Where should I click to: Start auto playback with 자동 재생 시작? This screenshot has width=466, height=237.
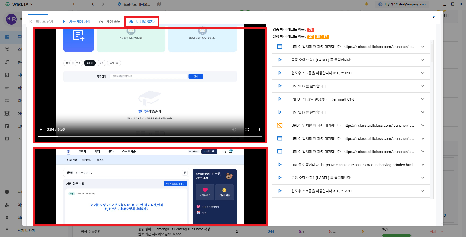click(77, 22)
